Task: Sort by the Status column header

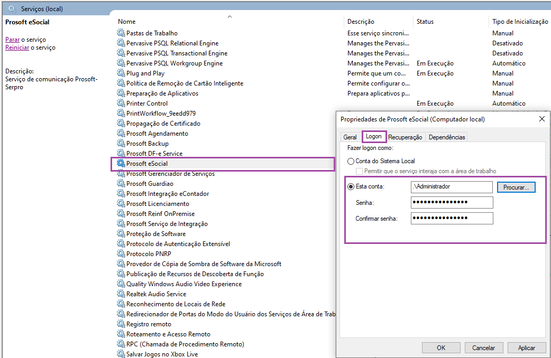Action: [x=425, y=22]
